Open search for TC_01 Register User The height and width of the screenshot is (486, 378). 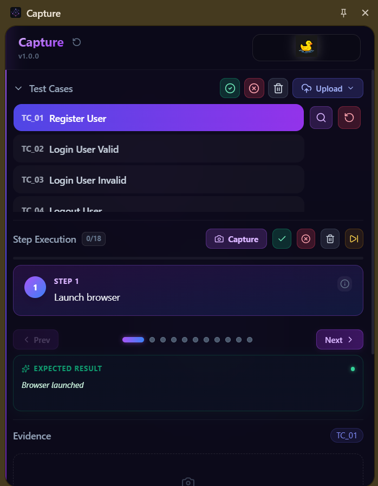321,118
